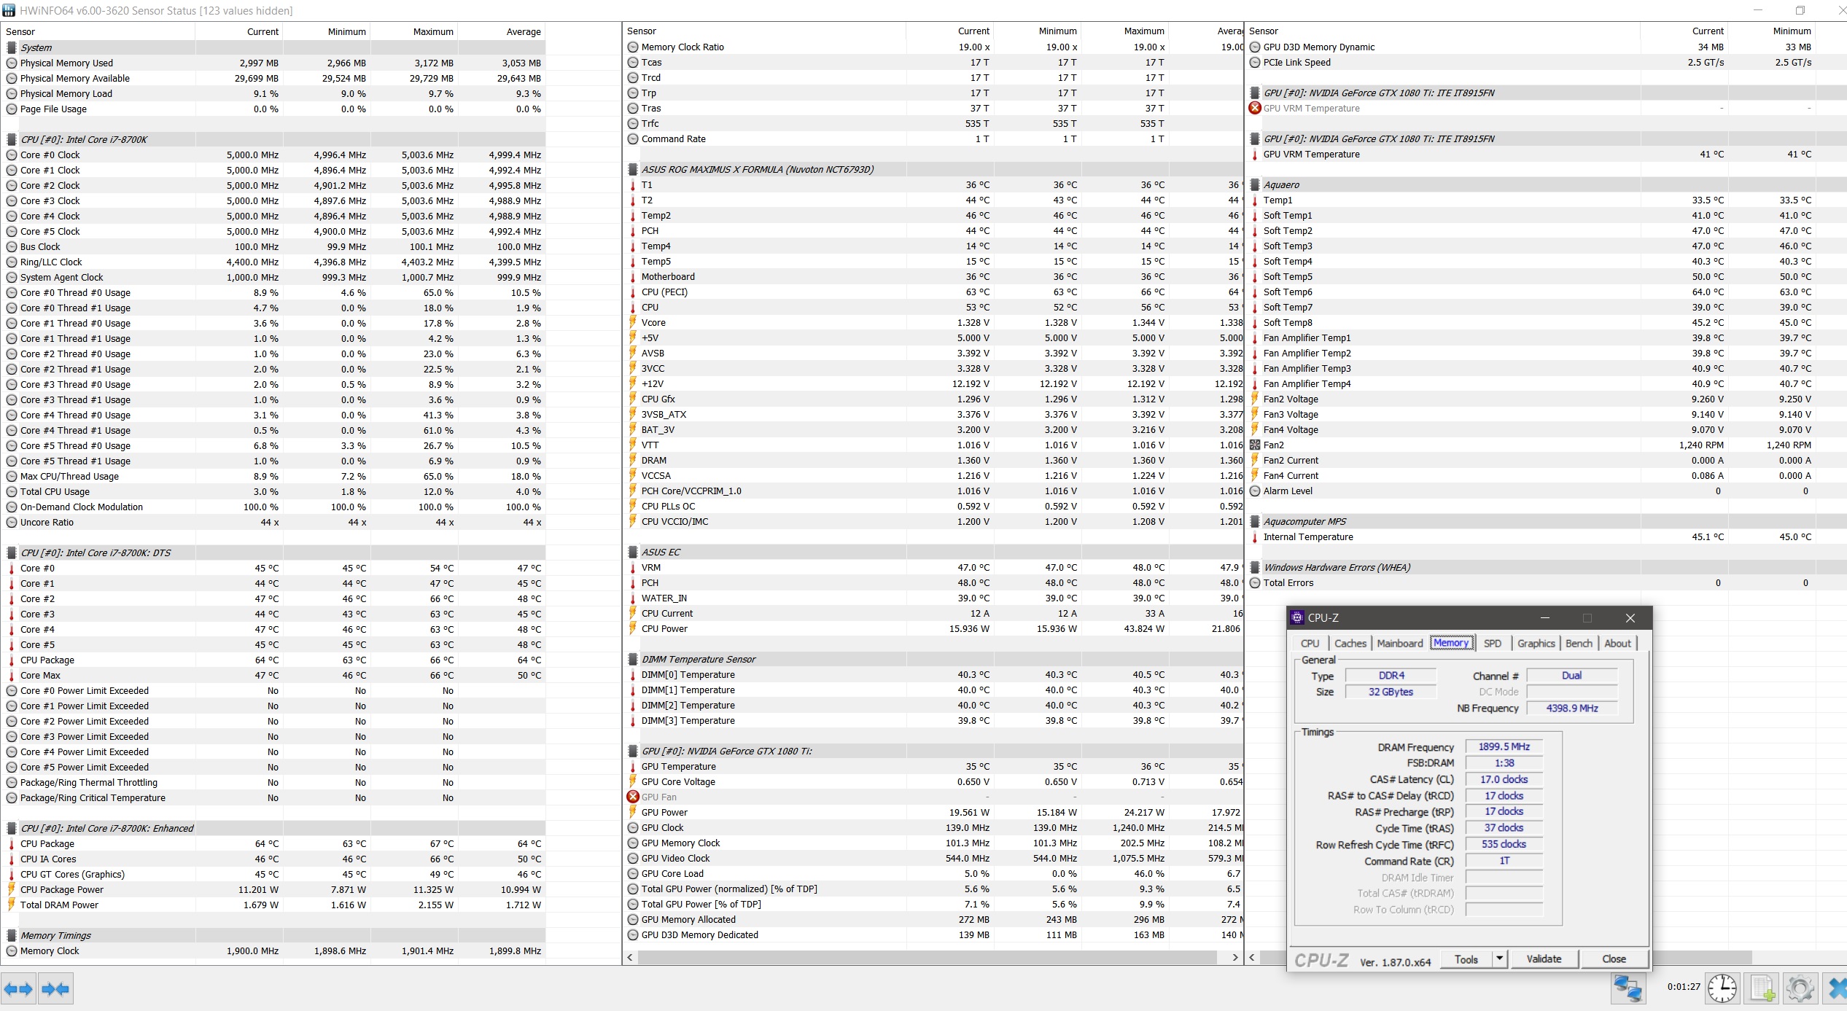Click the Fan2 RPM fan icon
This screenshot has width=1847, height=1011.
tap(1255, 445)
